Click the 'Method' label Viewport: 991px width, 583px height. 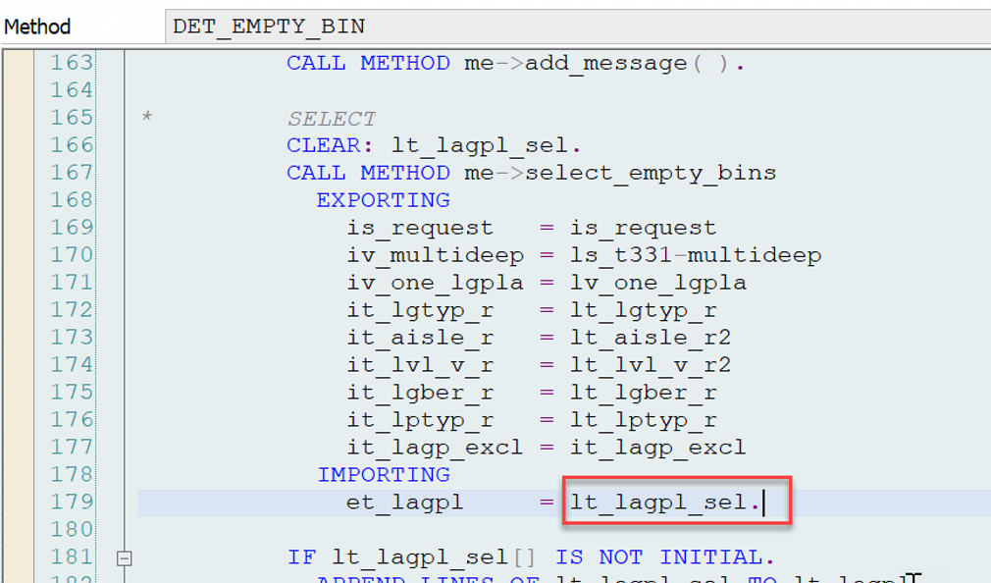pyautogui.click(x=37, y=26)
